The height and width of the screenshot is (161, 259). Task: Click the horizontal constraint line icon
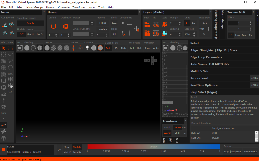130,24
